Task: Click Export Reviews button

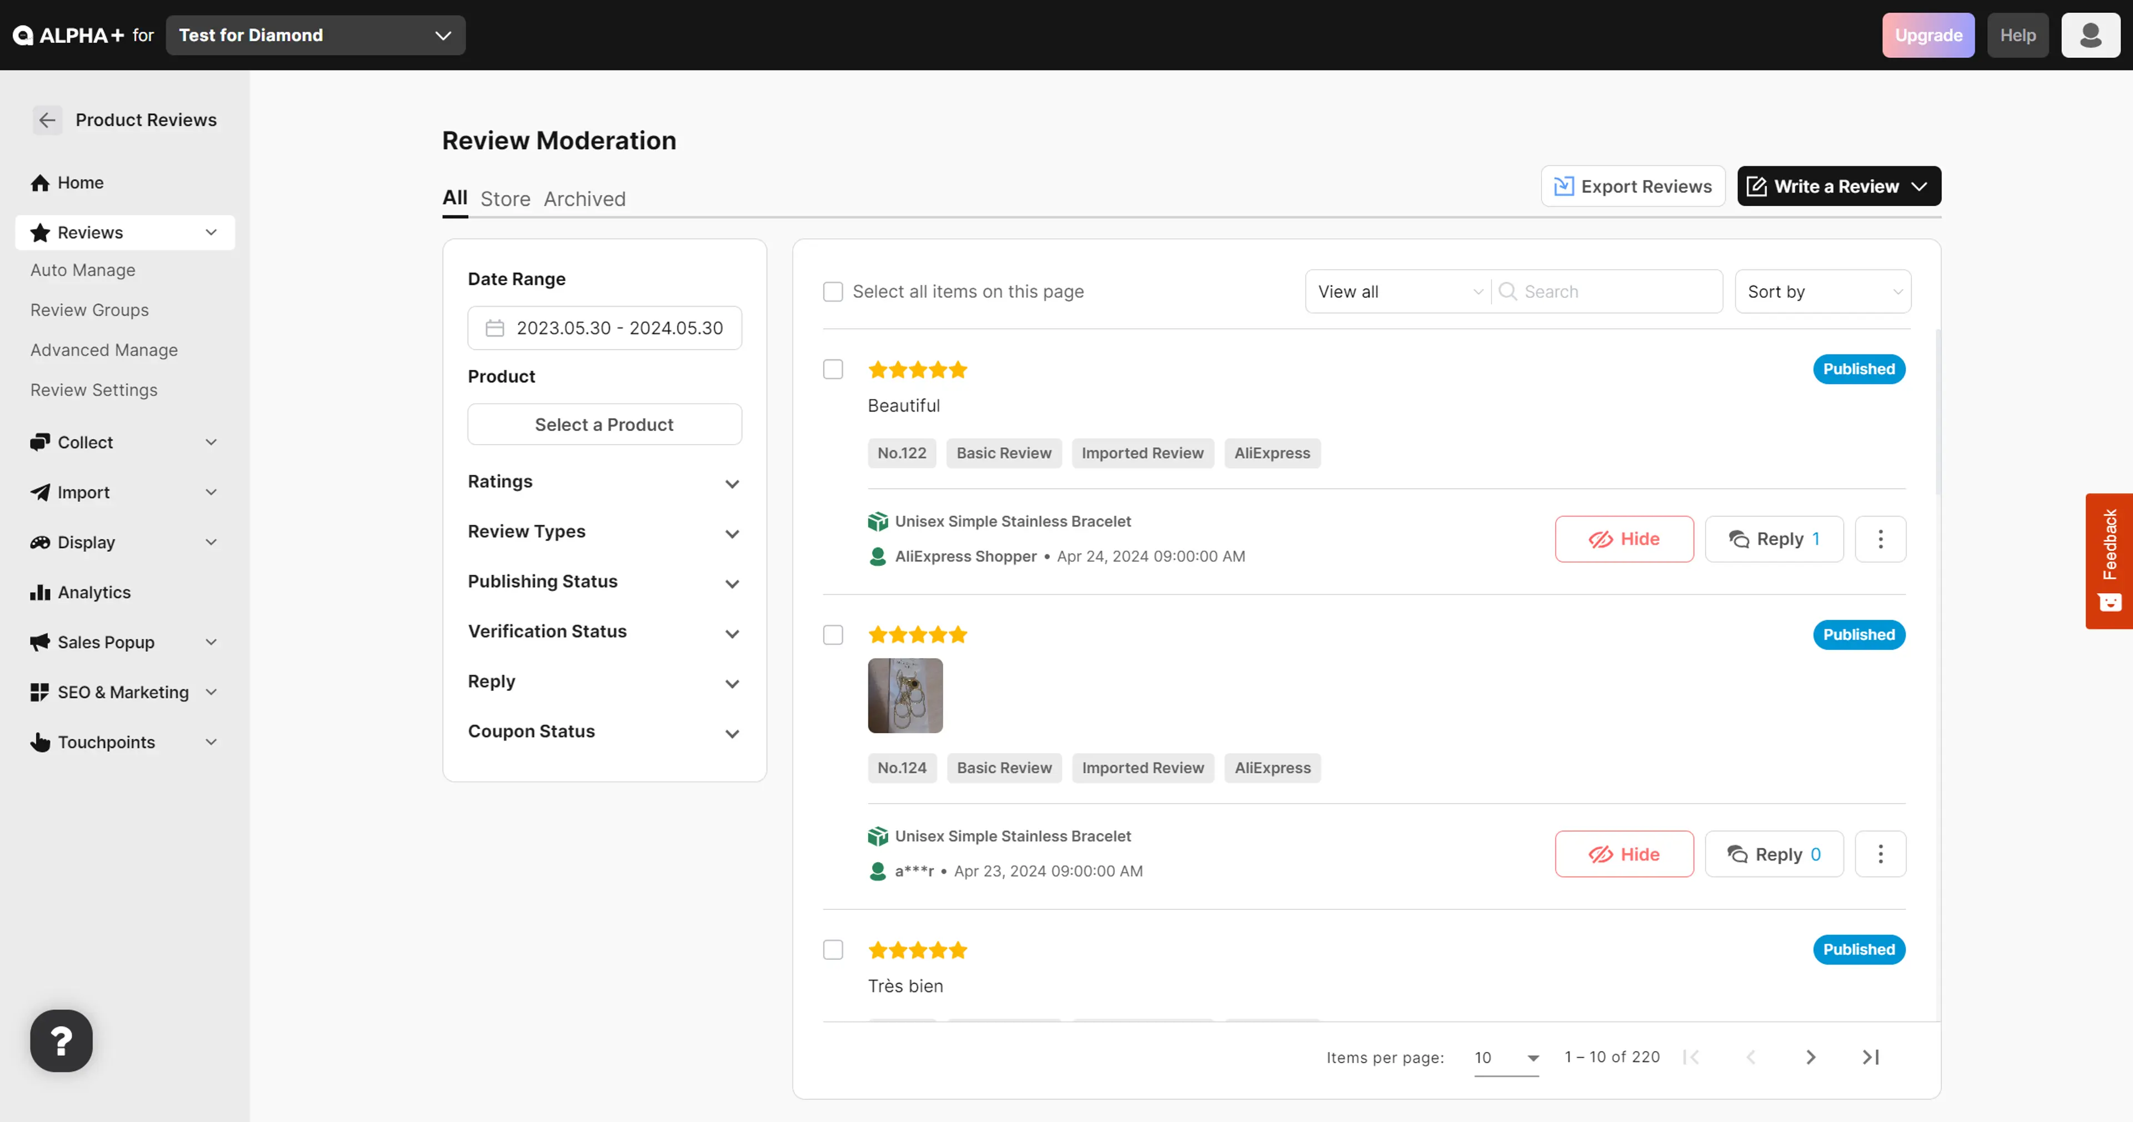Action: coord(1633,186)
